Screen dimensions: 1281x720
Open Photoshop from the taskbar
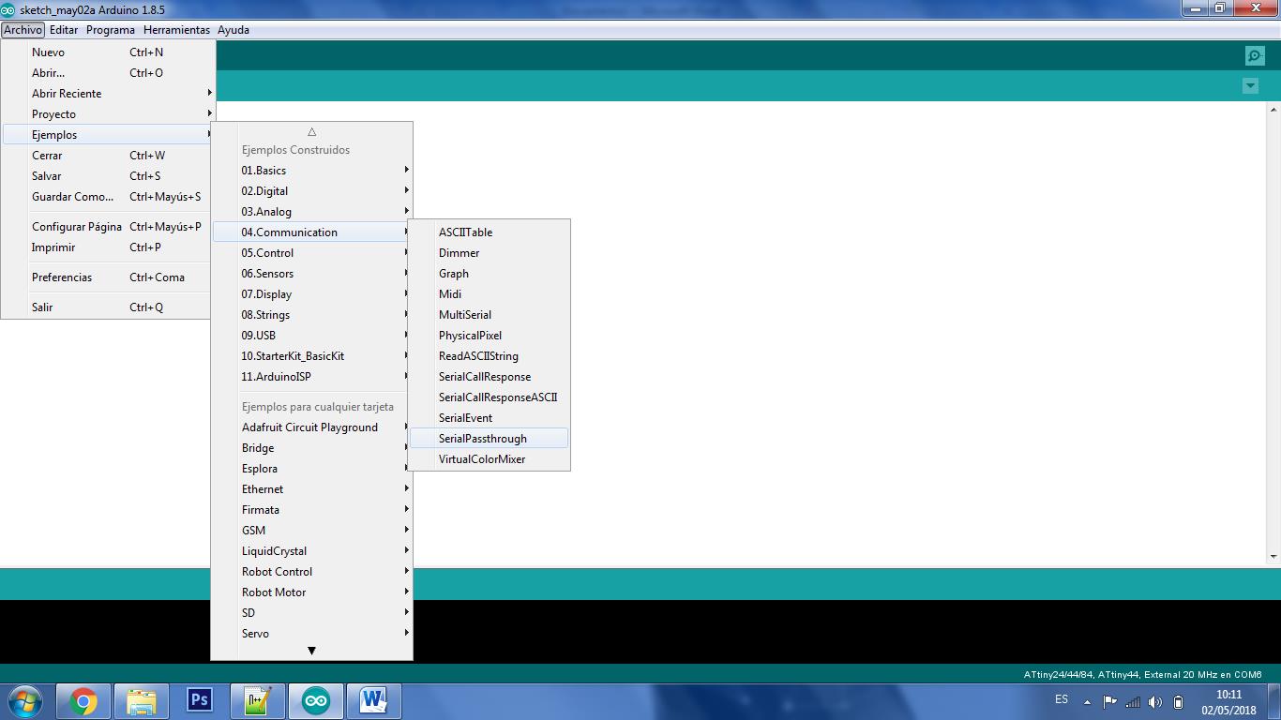[200, 701]
